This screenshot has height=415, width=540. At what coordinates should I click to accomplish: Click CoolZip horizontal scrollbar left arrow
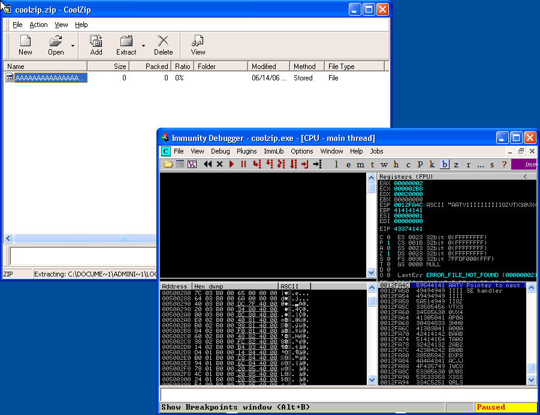click(x=8, y=238)
